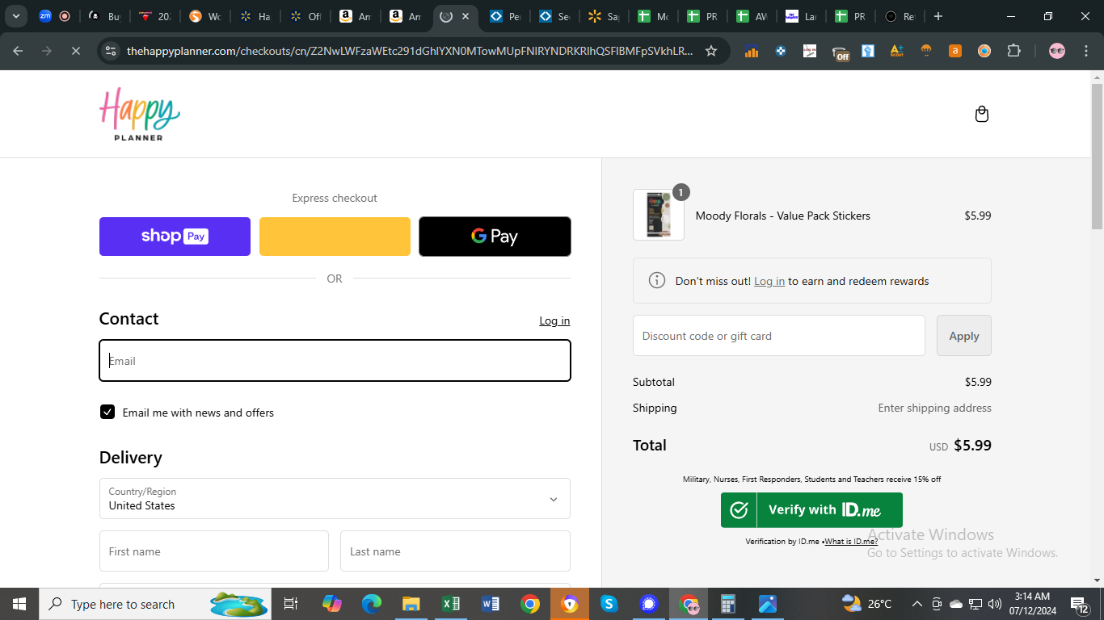Switch to the 'Of' Walmart tab
1104x620 pixels.
click(306, 16)
